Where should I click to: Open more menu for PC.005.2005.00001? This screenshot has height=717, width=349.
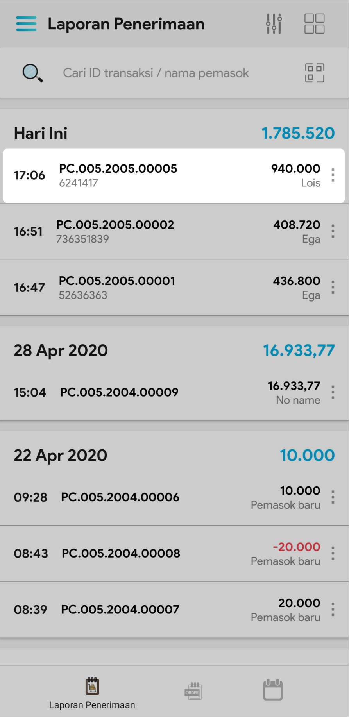click(333, 288)
